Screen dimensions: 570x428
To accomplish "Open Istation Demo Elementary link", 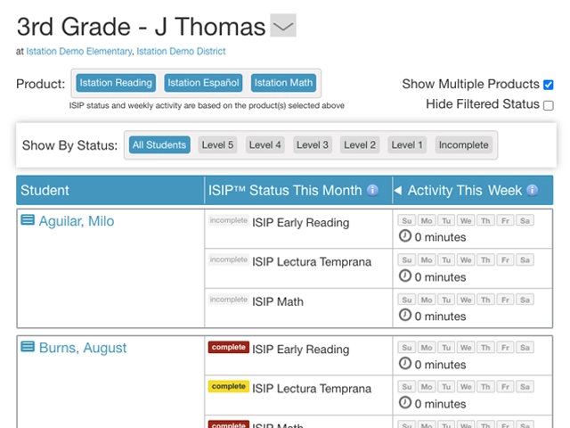I will [79, 52].
